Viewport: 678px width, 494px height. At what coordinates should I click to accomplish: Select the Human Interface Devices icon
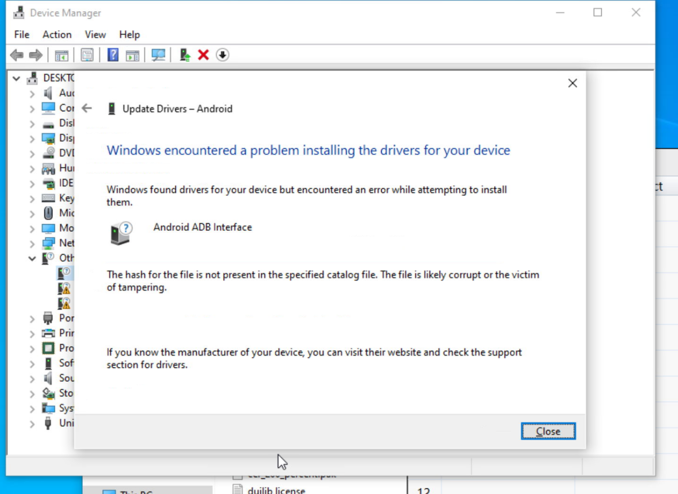click(48, 168)
